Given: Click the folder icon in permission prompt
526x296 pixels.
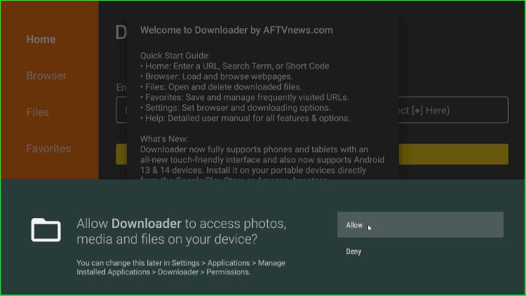Looking at the screenshot, I should point(46,230).
